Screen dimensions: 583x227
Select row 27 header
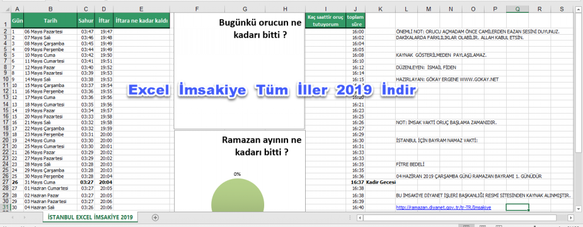coord(6,183)
